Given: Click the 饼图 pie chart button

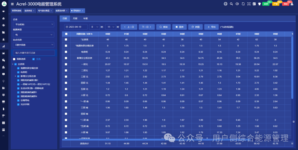Looking at the screenshot, I should click(195, 27).
